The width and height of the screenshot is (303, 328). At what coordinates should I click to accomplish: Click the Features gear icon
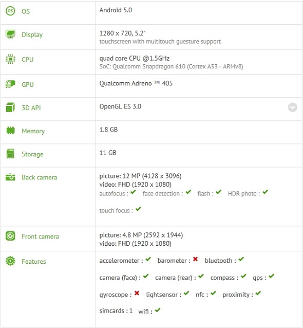[x=10, y=261]
